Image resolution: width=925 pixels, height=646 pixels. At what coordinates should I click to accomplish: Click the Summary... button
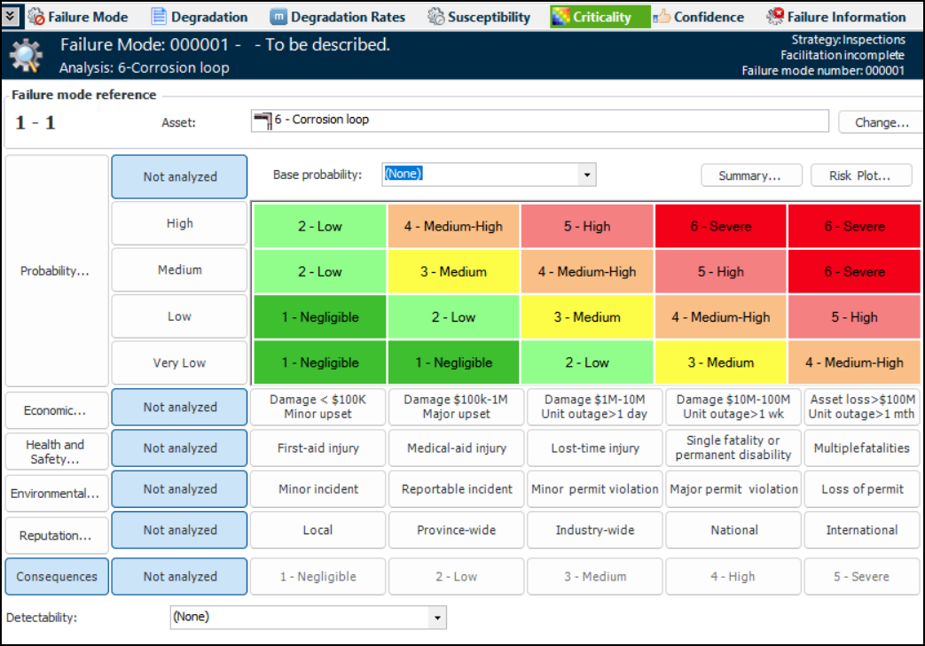pyautogui.click(x=750, y=175)
